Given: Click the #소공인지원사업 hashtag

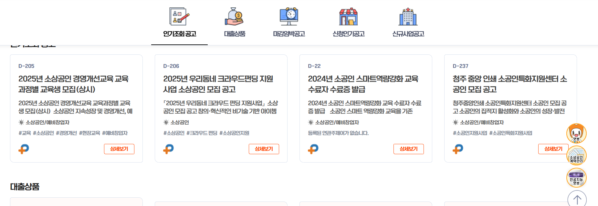Looking at the screenshot, I should (x=470, y=133).
